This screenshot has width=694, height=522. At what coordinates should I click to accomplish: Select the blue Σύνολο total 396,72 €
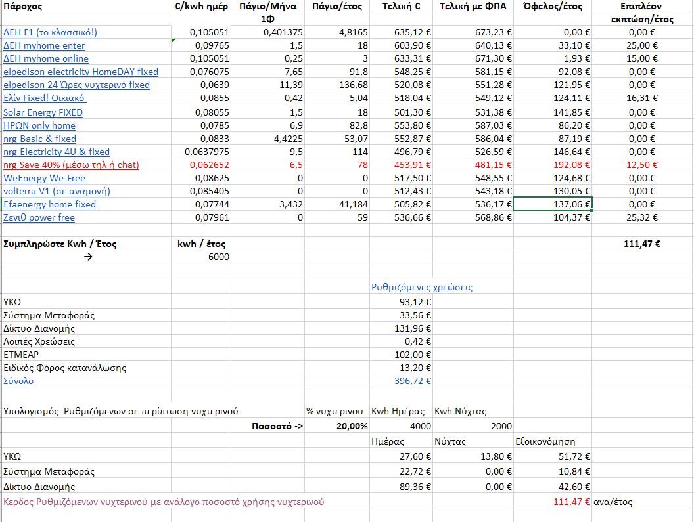401,381
